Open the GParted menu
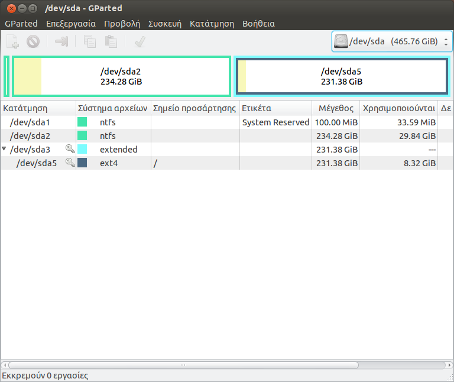 (21, 24)
